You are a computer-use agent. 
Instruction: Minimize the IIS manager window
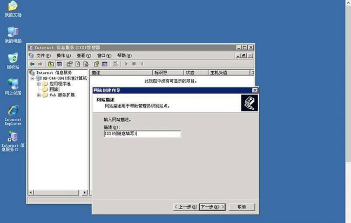pos(239,48)
